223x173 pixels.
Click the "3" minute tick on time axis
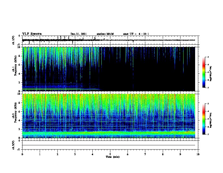pyautogui.click(x=75, y=154)
